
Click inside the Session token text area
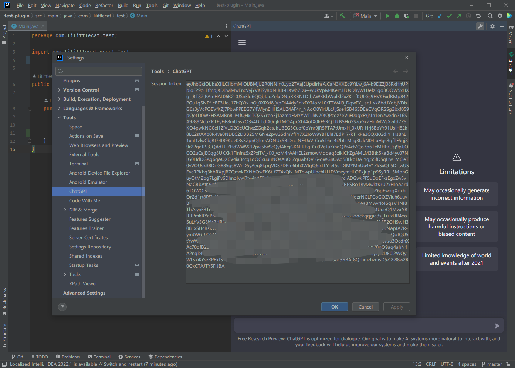tap(298, 182)
